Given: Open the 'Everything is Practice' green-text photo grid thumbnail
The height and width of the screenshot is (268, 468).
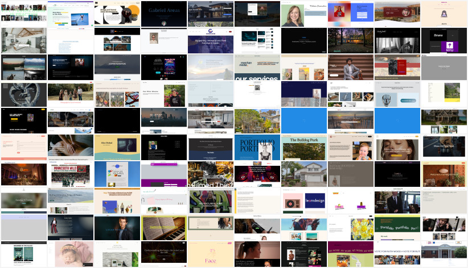Looking at the screenshot, I should click(24, 14).
